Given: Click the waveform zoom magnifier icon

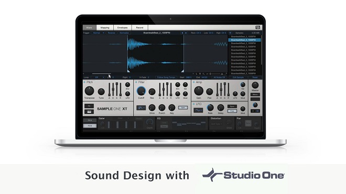Looking at the screenshot, I should (203, 74).
